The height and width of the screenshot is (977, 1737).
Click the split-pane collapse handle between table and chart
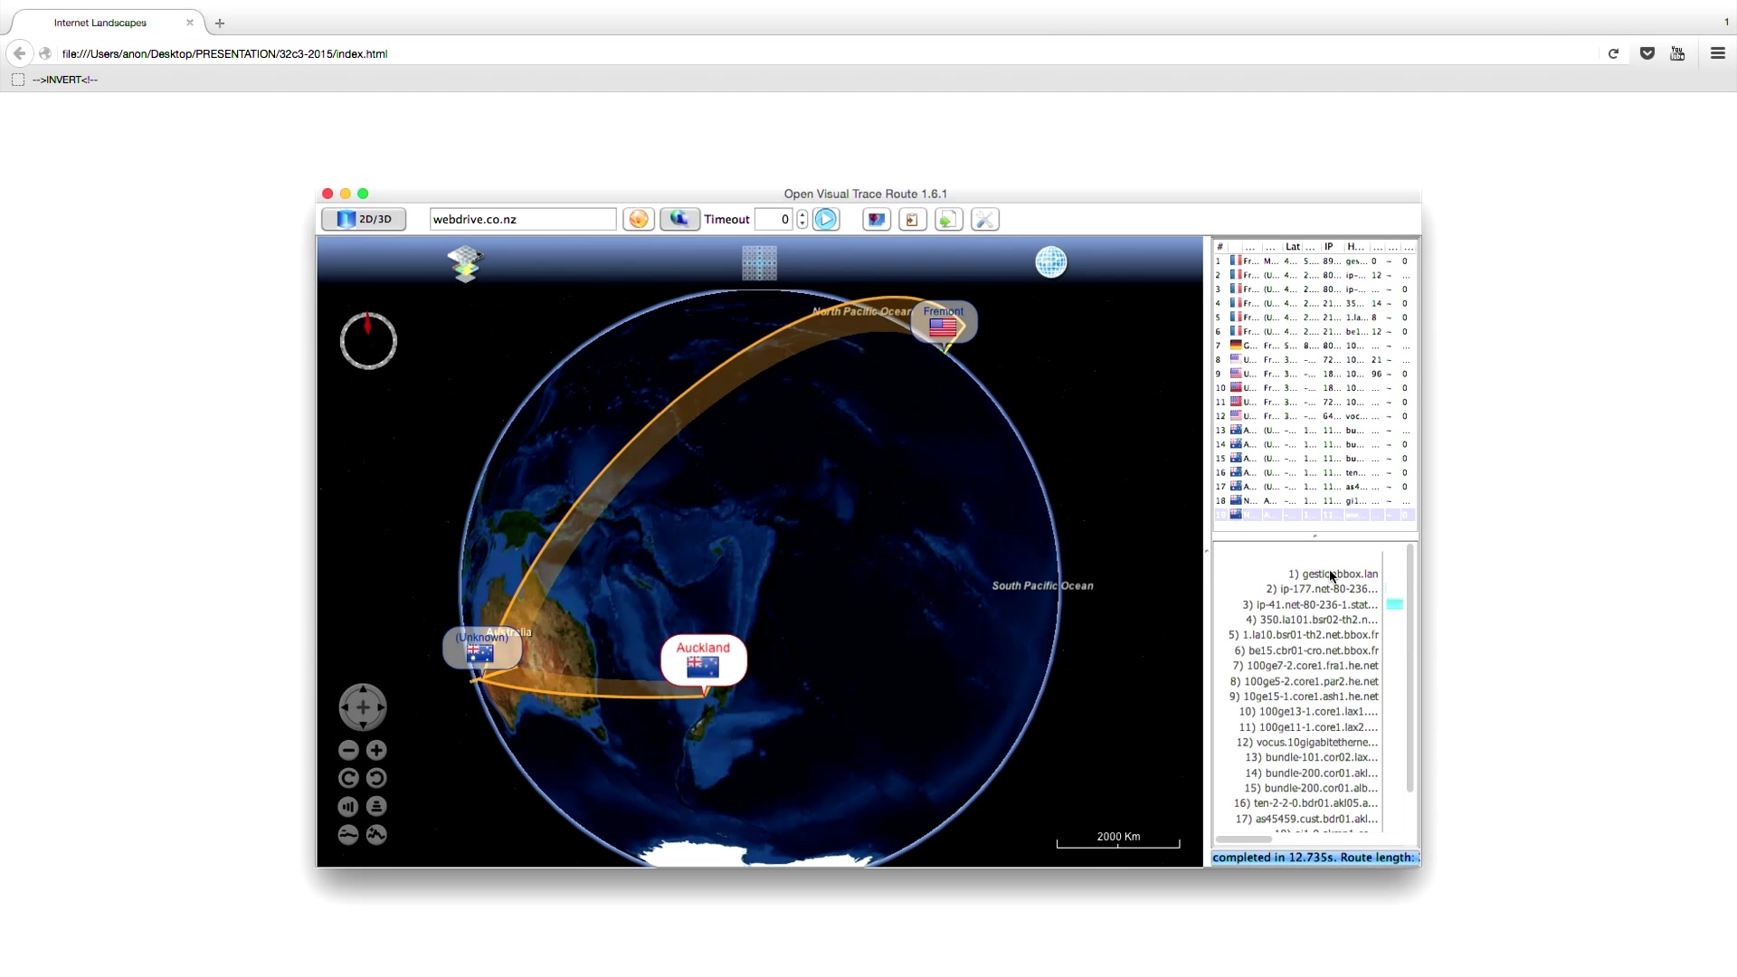tap(1315, 536)
